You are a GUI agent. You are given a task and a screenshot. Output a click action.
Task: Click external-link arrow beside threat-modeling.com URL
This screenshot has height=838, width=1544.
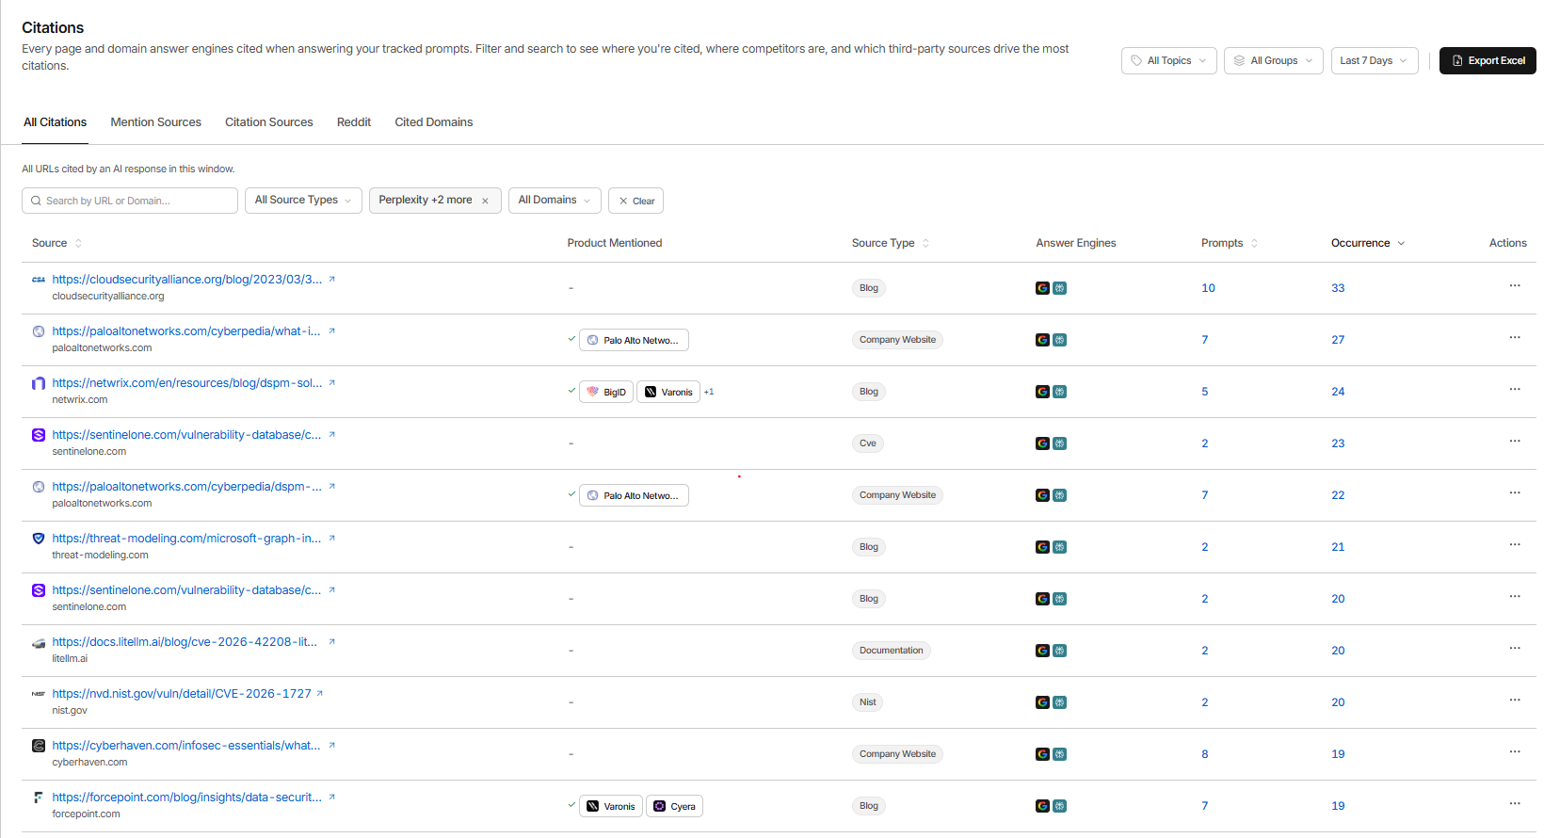[331, 538]
